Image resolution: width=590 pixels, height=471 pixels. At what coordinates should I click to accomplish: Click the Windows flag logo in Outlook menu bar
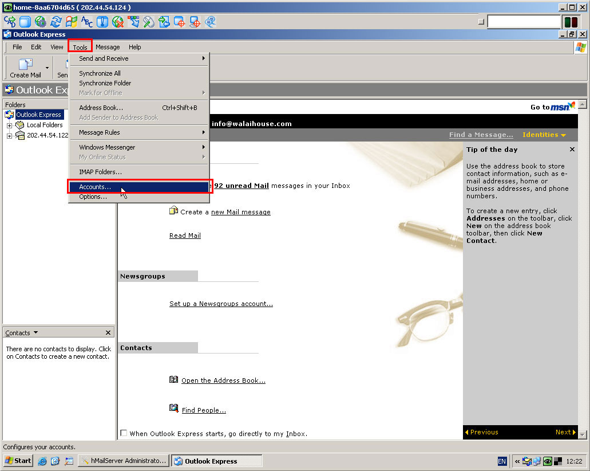(581, 48)
